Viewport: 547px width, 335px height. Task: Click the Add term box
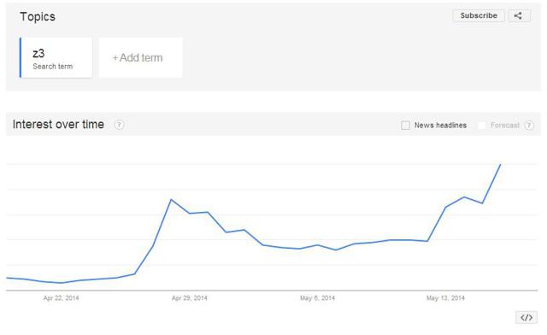(x=140, y=57)
